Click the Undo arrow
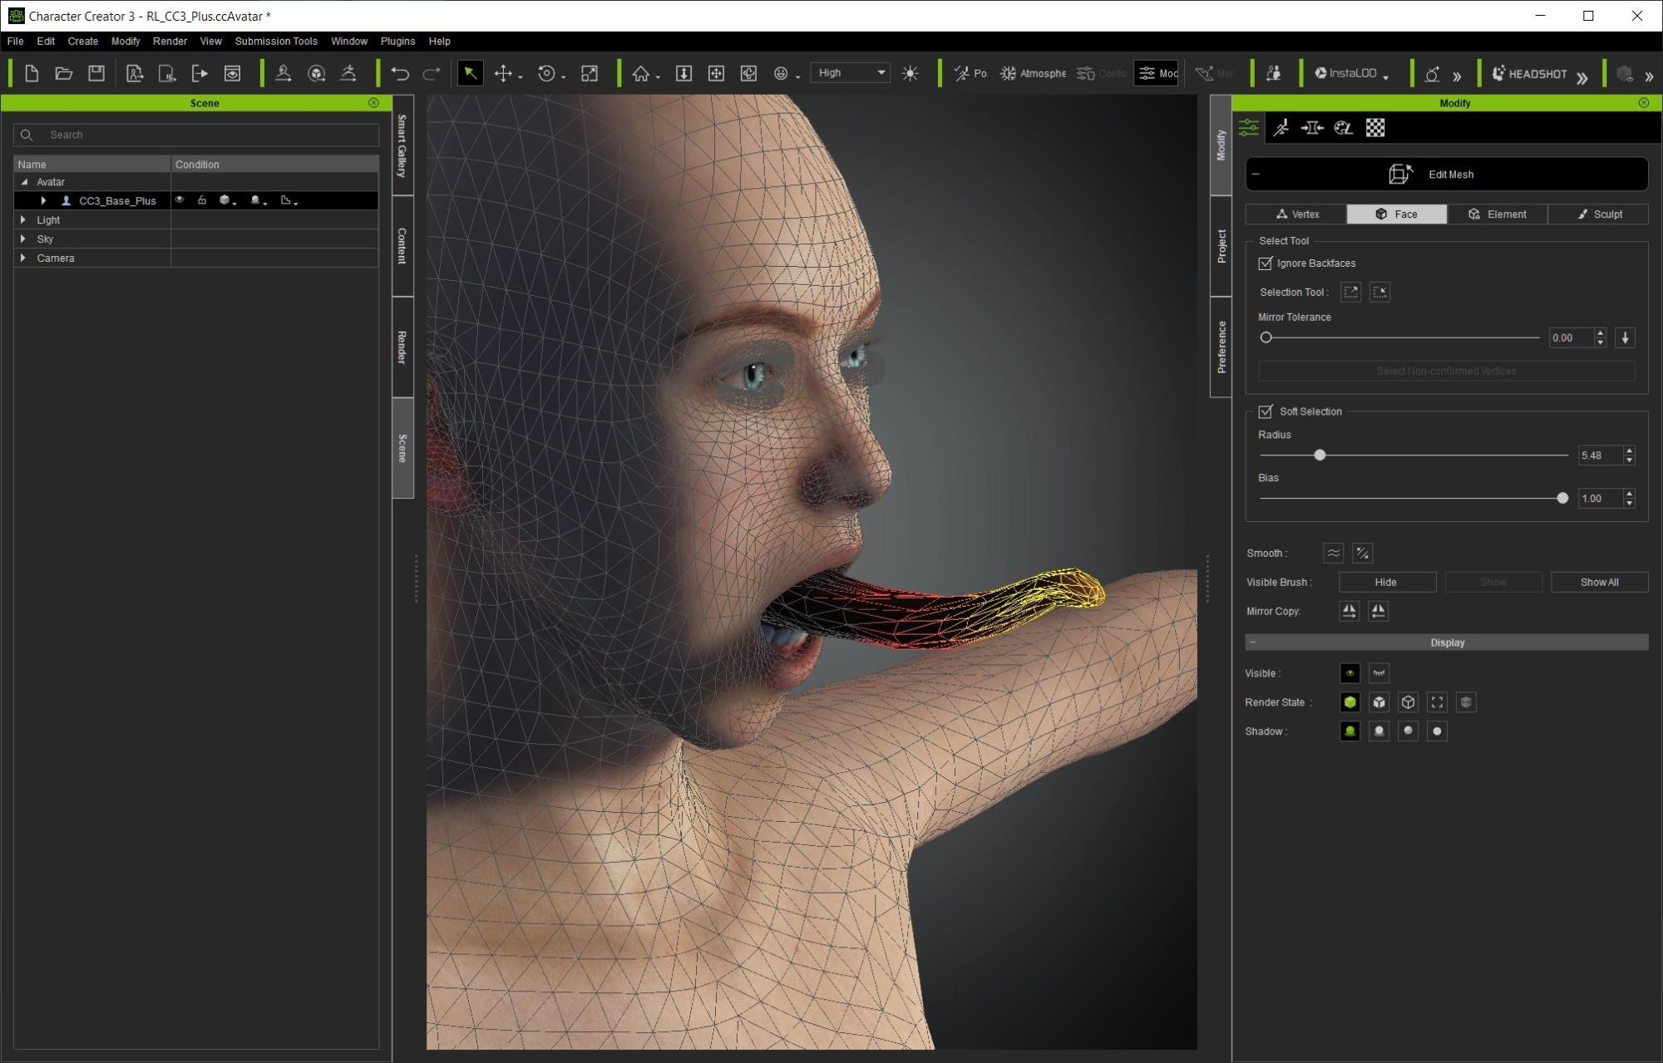1663x1063 pixels. 400,73
